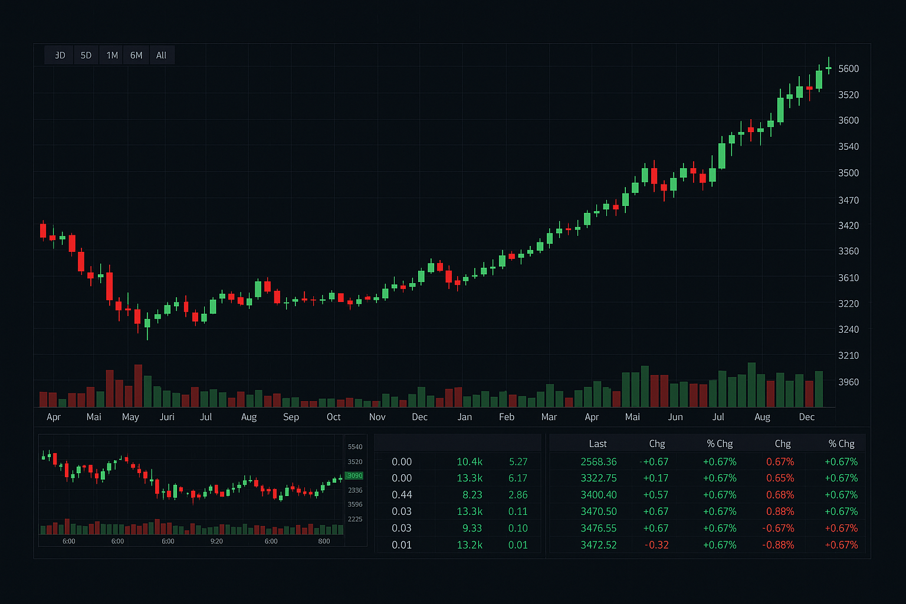
Task: Select the row with Last 2568.36
Action: [598, 462]
